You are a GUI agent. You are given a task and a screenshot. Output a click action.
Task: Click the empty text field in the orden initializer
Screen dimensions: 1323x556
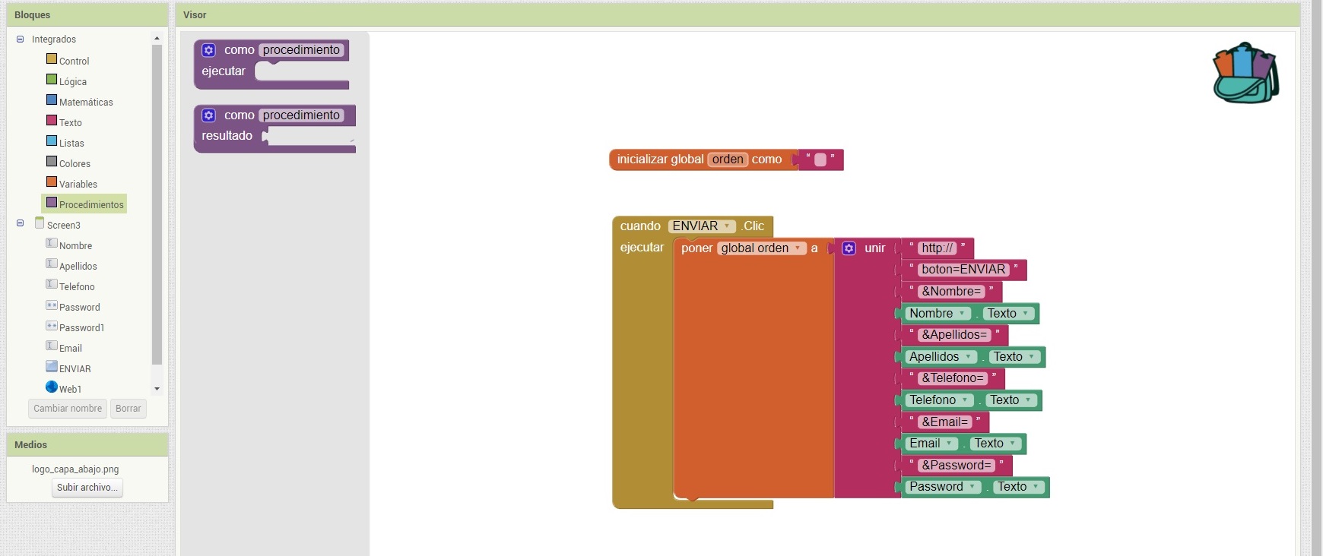[x=820, y=160]
